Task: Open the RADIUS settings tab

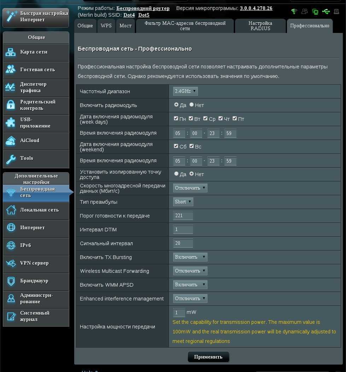Action: (x=260, y=26)
